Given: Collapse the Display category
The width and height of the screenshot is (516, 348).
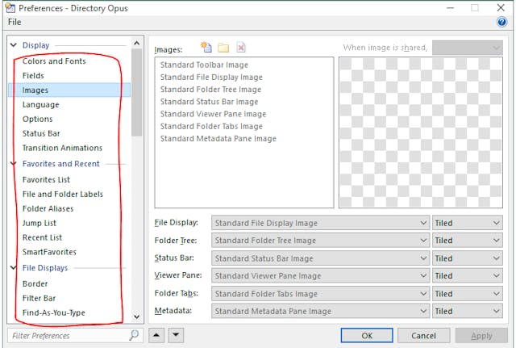Looking at the screenshot, I should [x=14, y=46].
